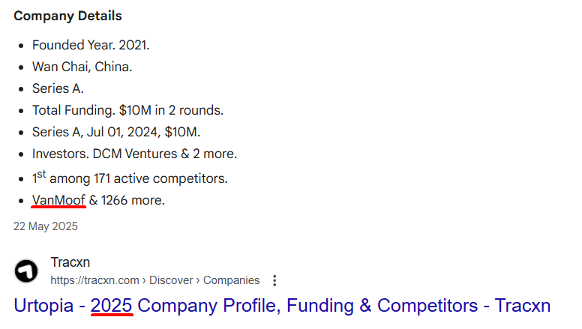
Task: Click the Total Funding $10M bullet
Action: coord(127,110)
